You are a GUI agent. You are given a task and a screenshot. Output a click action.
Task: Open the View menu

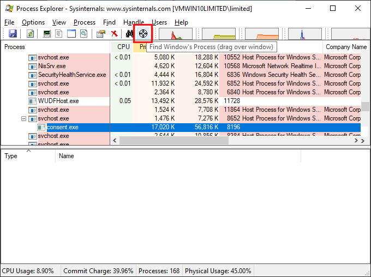pyautogui.click(x=59, y=22)
